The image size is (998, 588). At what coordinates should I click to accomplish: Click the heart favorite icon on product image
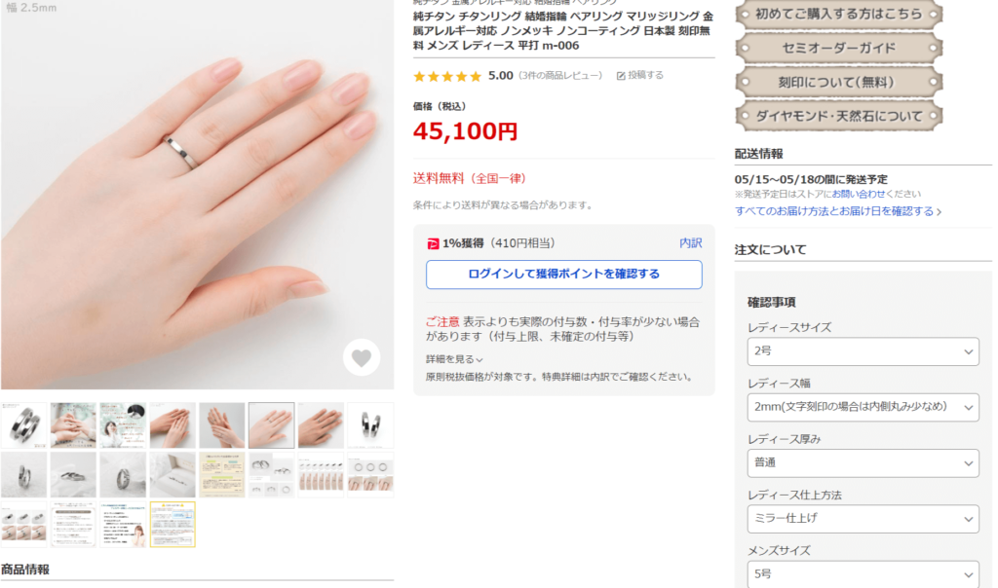(362, 358)
